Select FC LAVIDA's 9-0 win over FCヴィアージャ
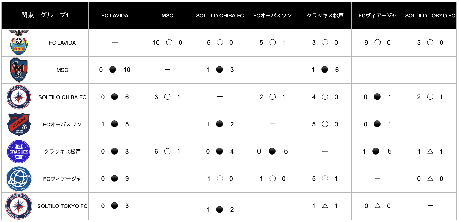 [377, 43]
